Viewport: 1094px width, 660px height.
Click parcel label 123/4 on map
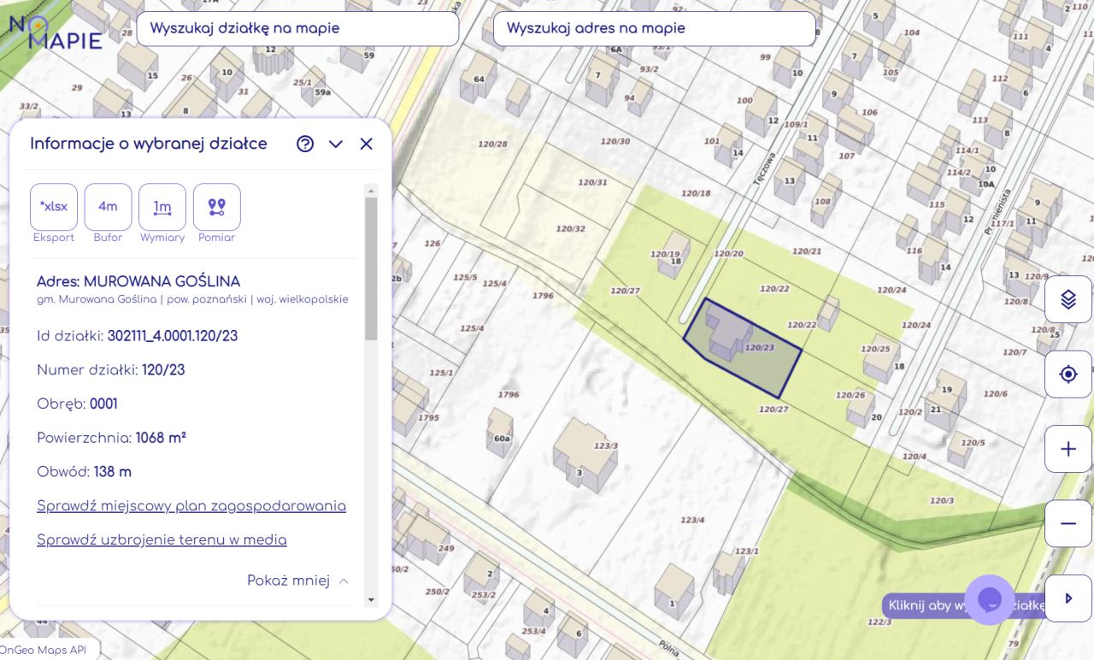pyautogui.click(x=692, y=520)
